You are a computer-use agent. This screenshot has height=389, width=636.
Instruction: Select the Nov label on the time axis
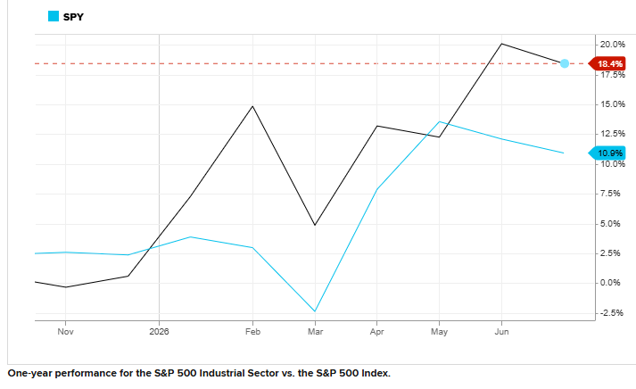pyautogui.click(x=65, y=332)
